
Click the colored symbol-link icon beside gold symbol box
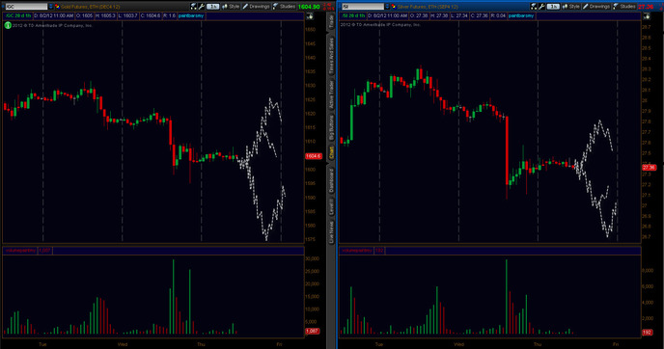(x=57, y=7)
